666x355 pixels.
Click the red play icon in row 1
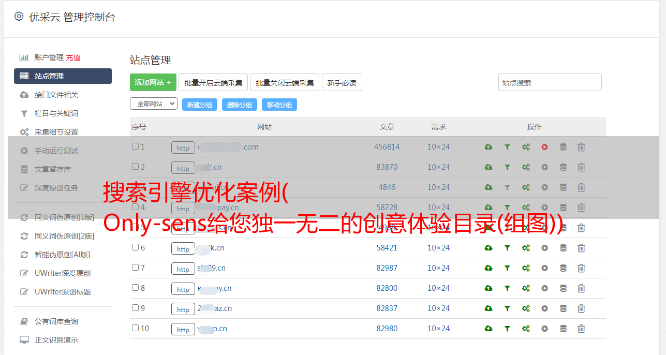click(544, 147)
